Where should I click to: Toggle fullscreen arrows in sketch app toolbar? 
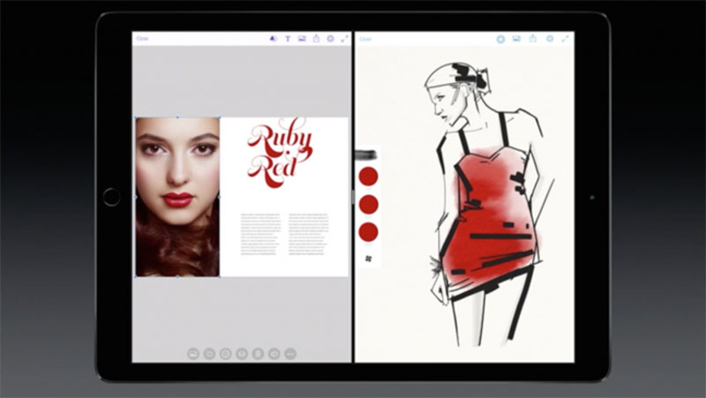565,39
